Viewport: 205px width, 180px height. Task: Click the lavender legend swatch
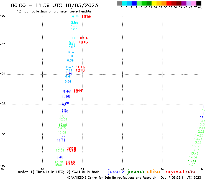coord(189,3)
